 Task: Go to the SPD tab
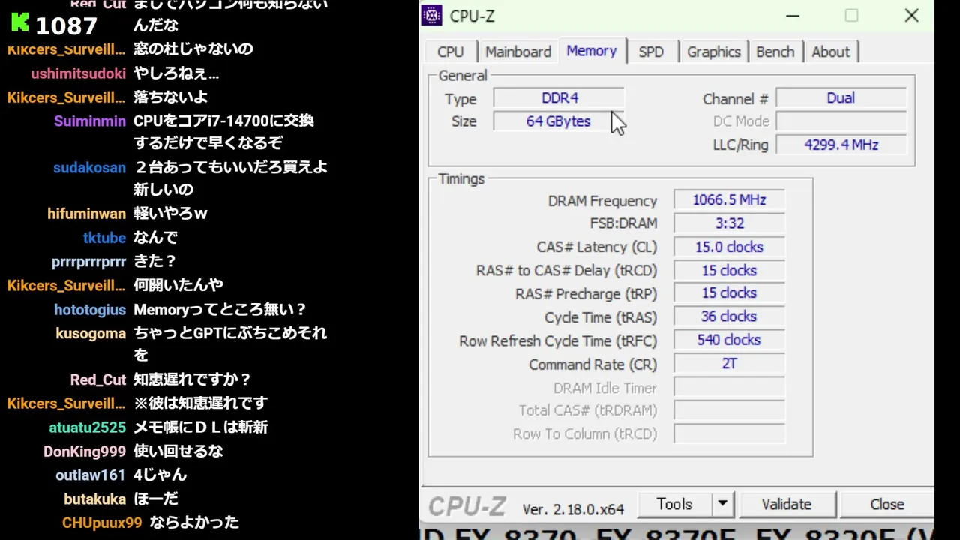coord(651,52)
